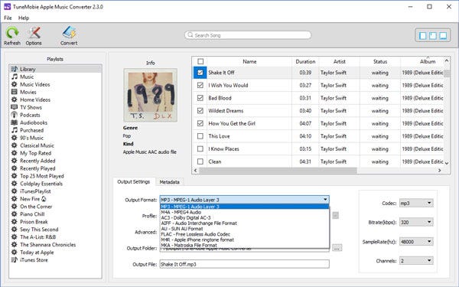Sort table by the Artist column header
The height and width of the screenshot is (287, 459).
(x=339, y=61)
